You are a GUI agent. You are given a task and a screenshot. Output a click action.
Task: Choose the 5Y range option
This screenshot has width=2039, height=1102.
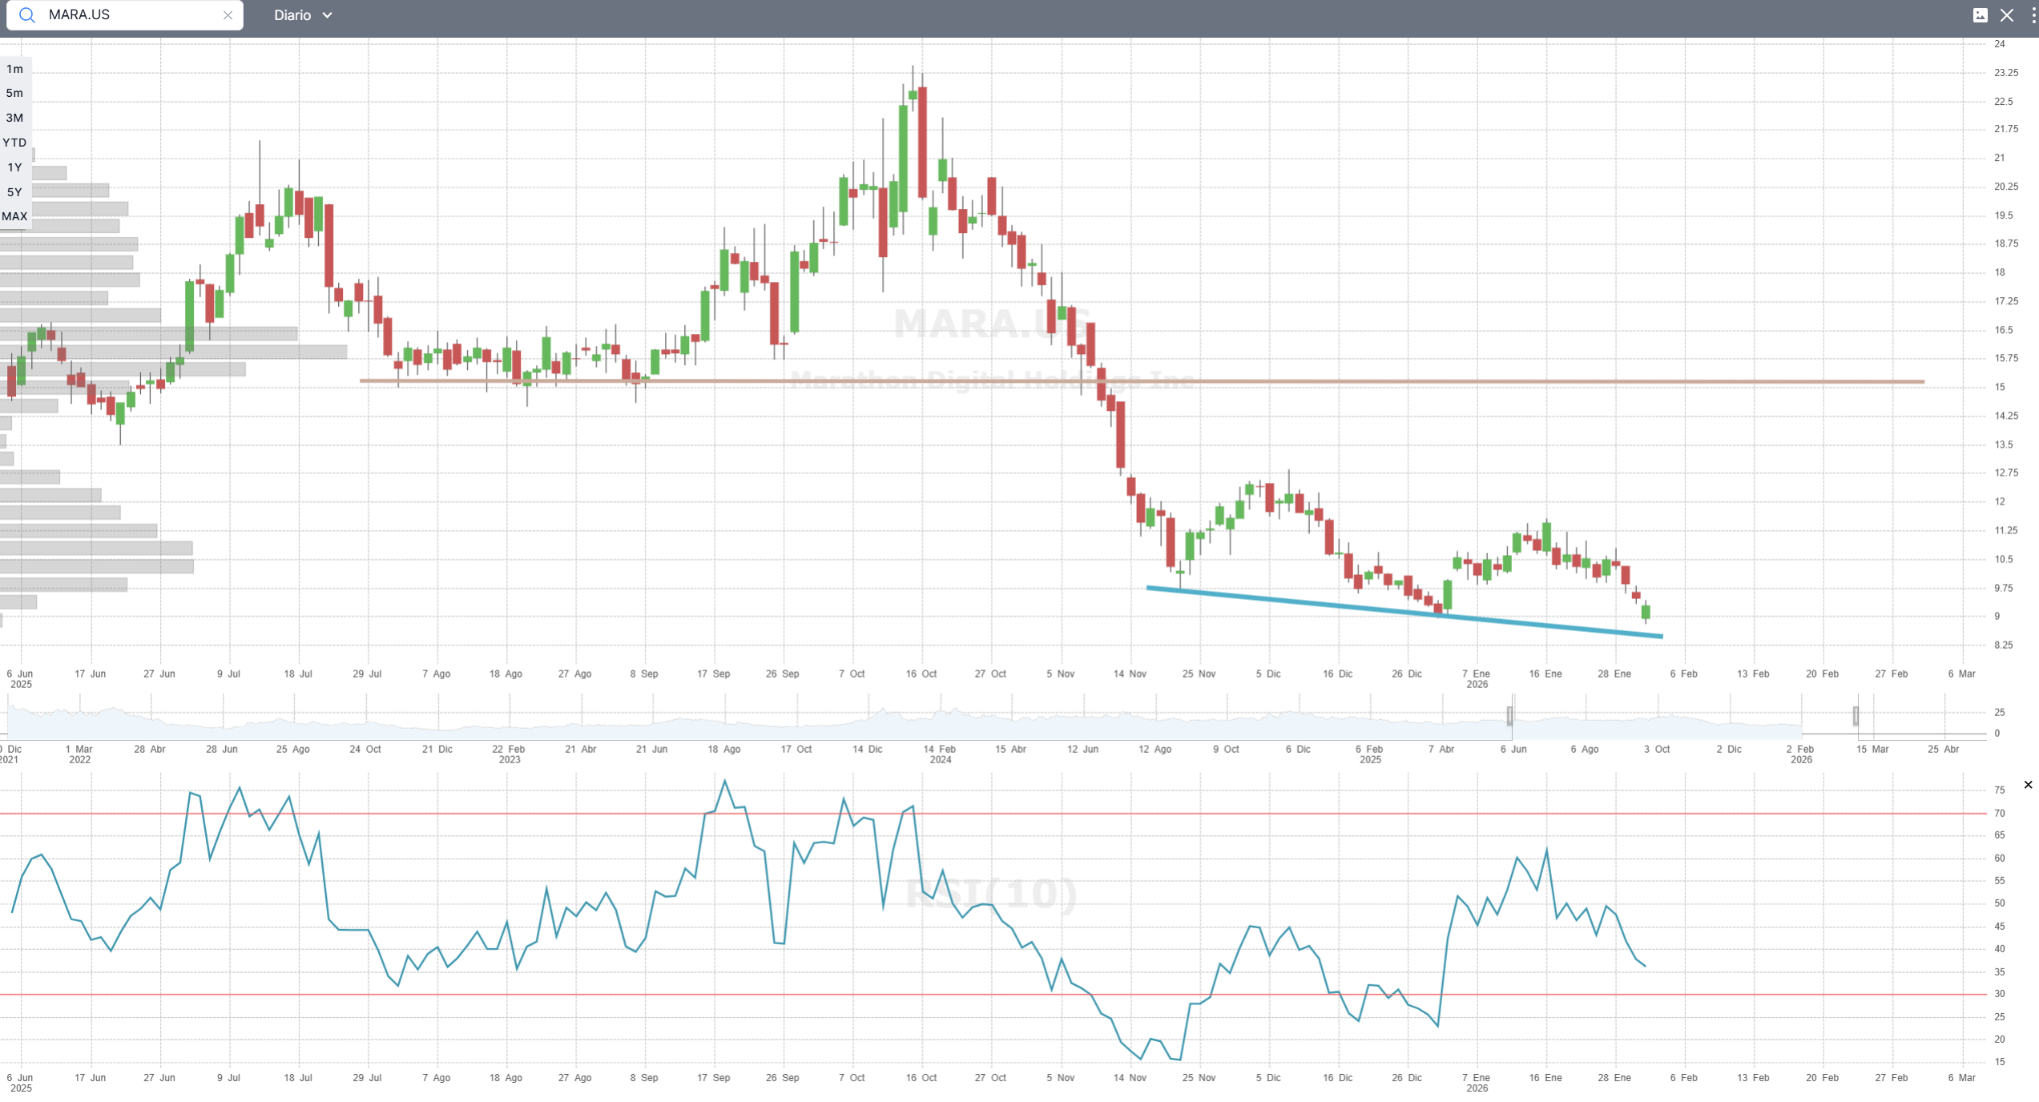click(x=14, y=192)
